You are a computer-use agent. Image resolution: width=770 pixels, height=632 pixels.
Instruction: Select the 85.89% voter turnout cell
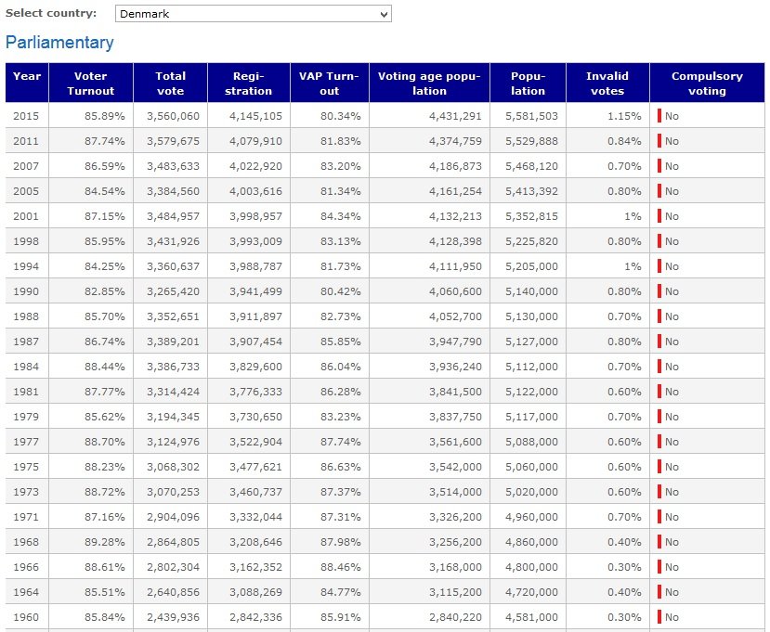pos(91,116)
